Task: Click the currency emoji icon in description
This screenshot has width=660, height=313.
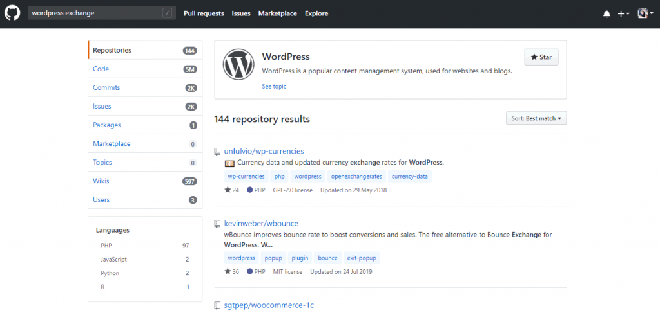Action: click(x=229, y=163)
